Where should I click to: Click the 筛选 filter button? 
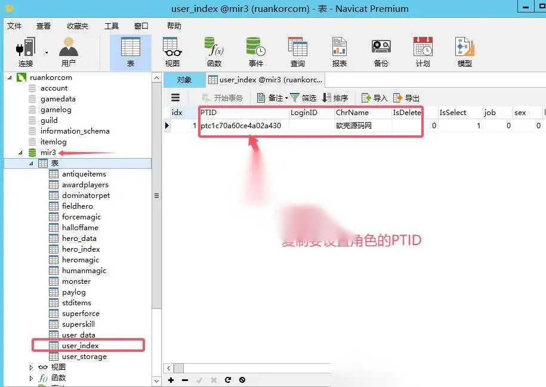coord(303,98)
